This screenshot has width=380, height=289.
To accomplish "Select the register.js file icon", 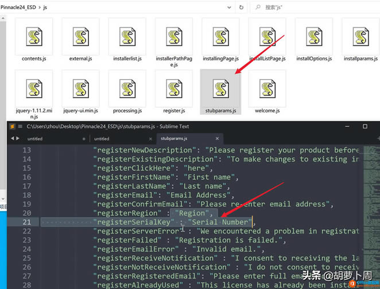I will click(174, 88).
